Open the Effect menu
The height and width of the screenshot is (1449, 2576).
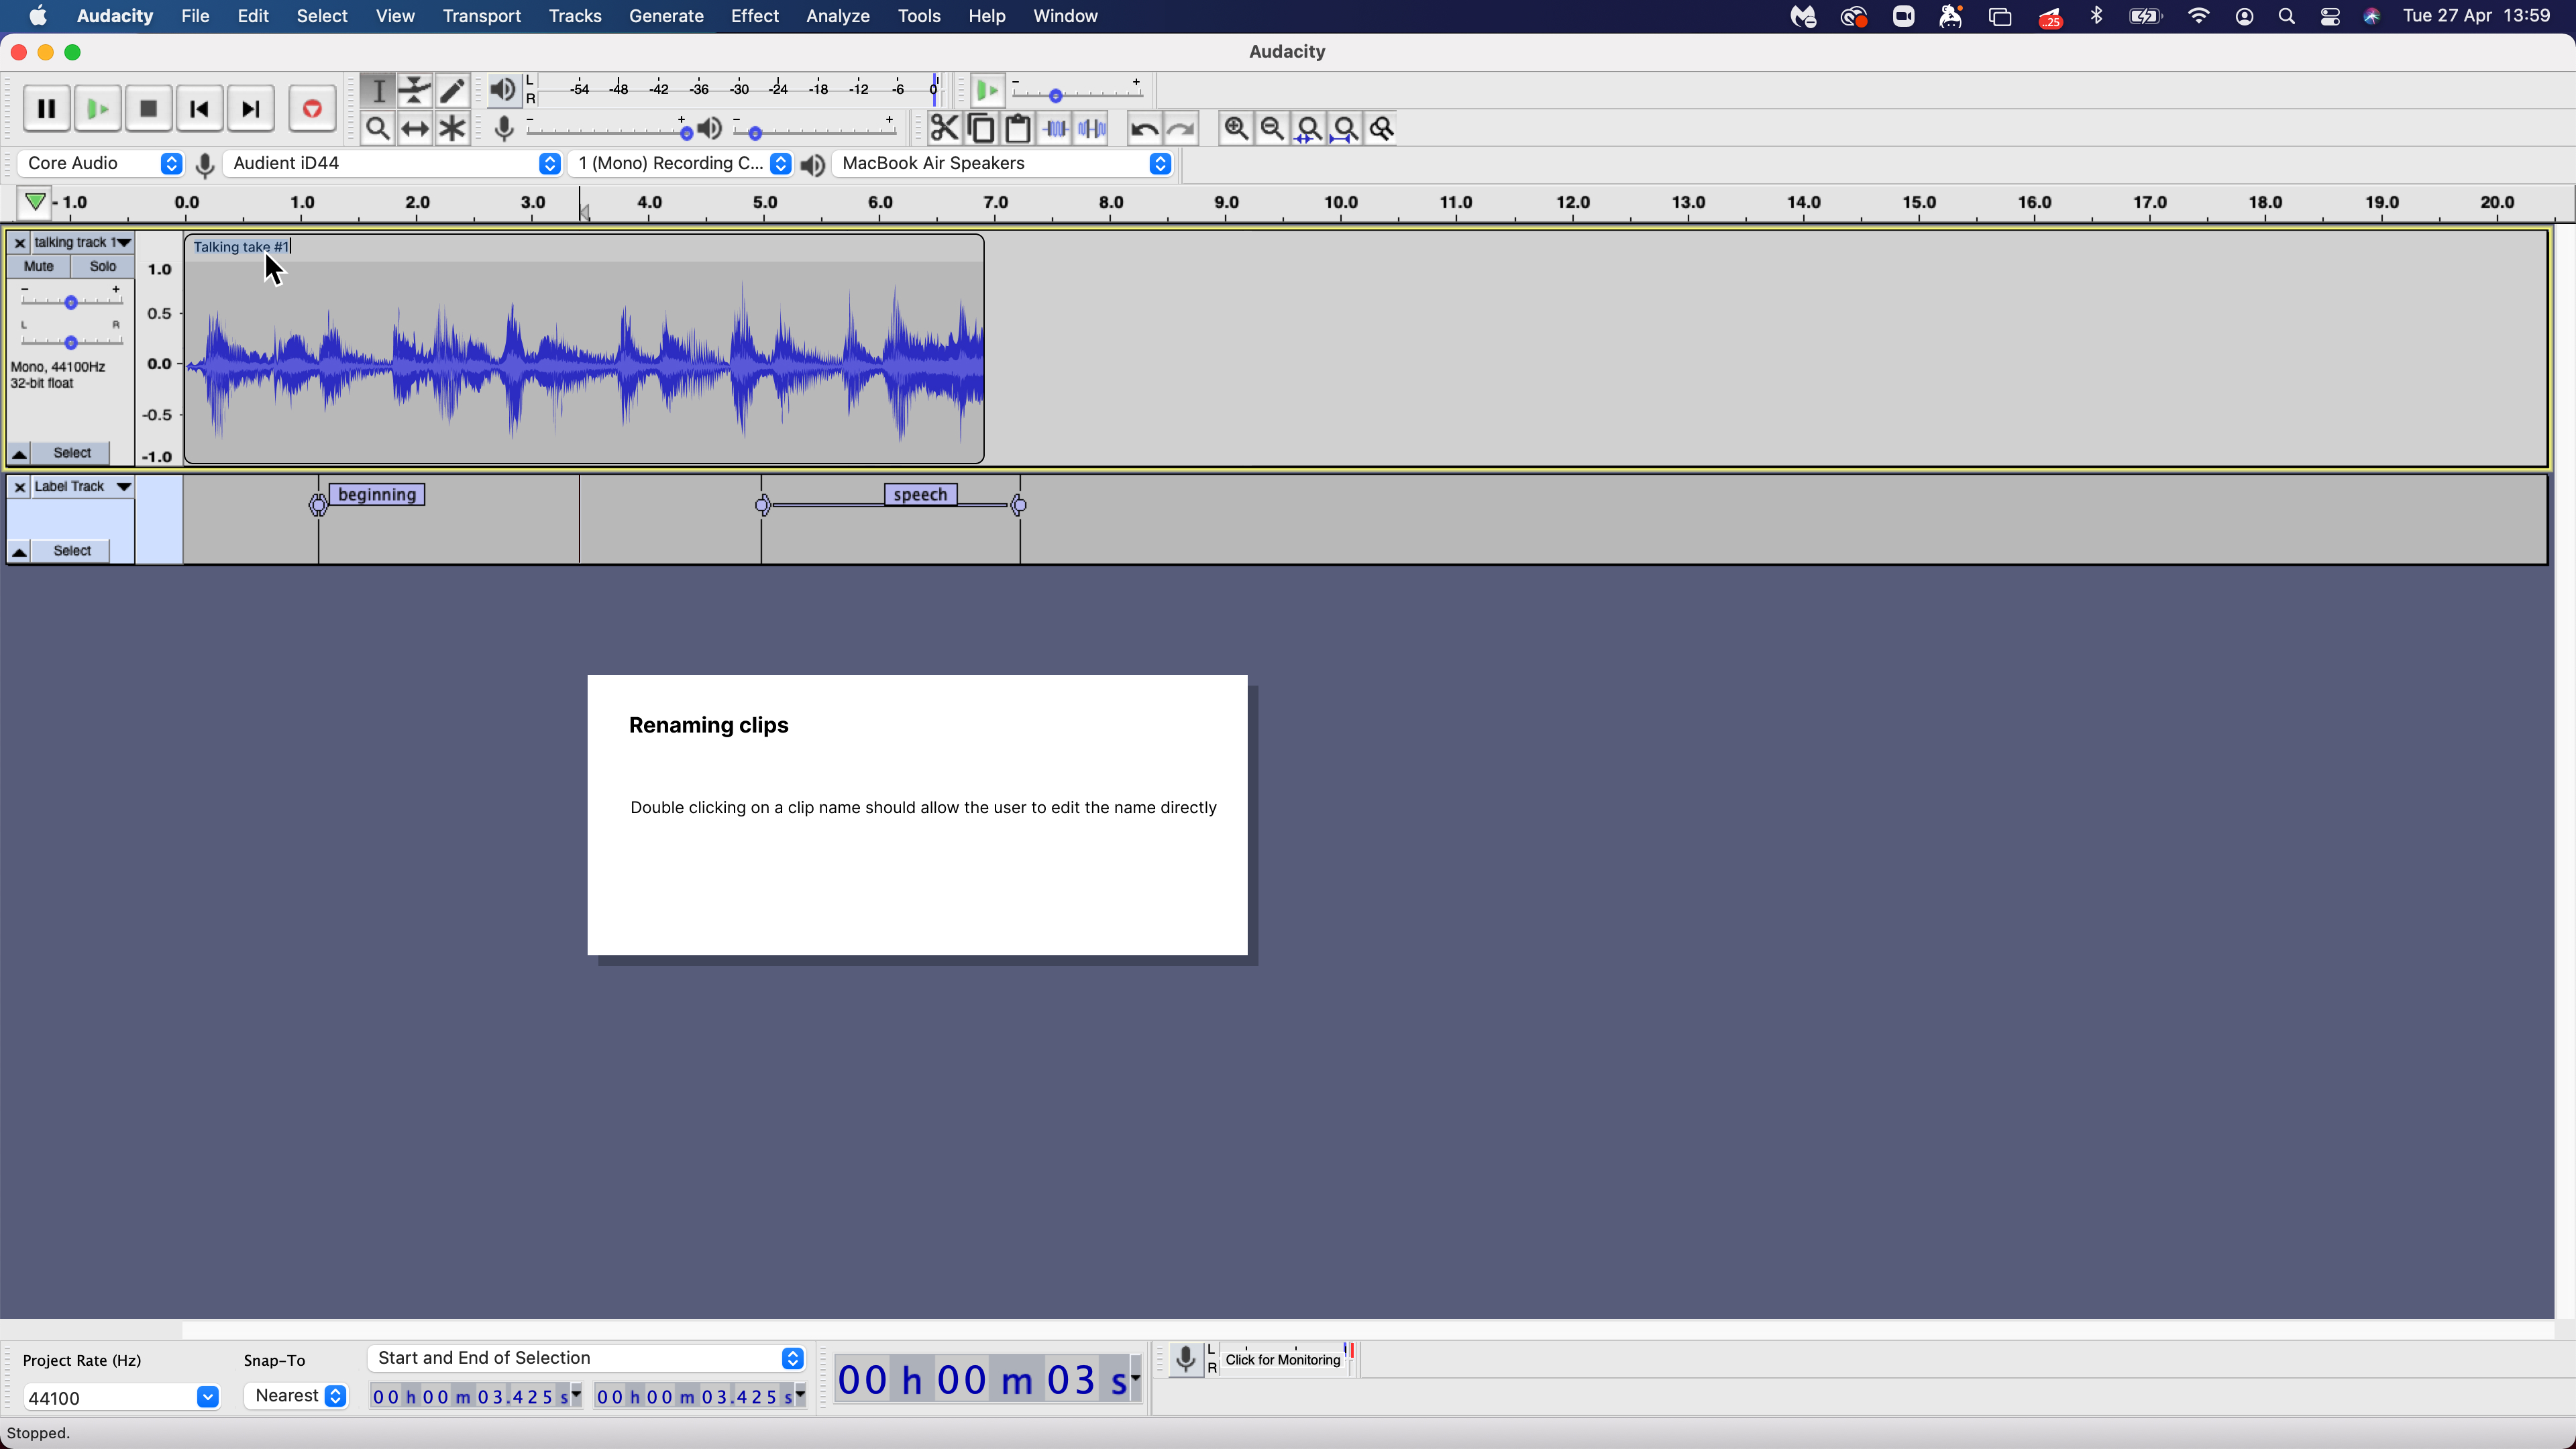[x=755, y=16]
